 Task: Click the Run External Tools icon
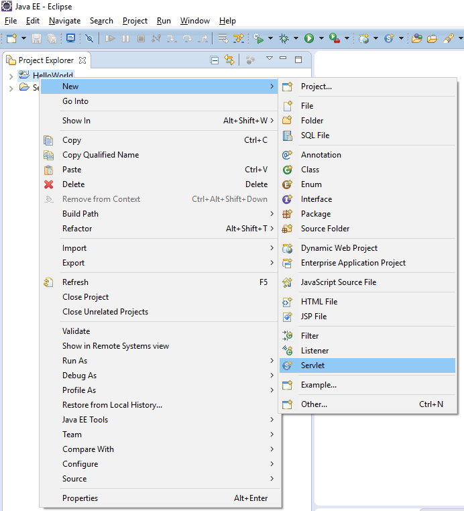[x=335, y=38]
